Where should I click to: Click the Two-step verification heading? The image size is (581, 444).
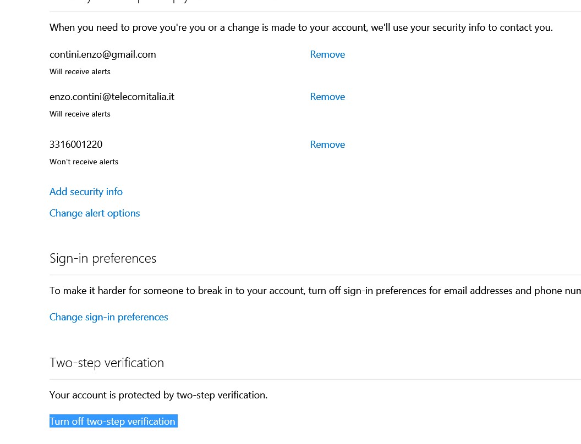point(107,363)
